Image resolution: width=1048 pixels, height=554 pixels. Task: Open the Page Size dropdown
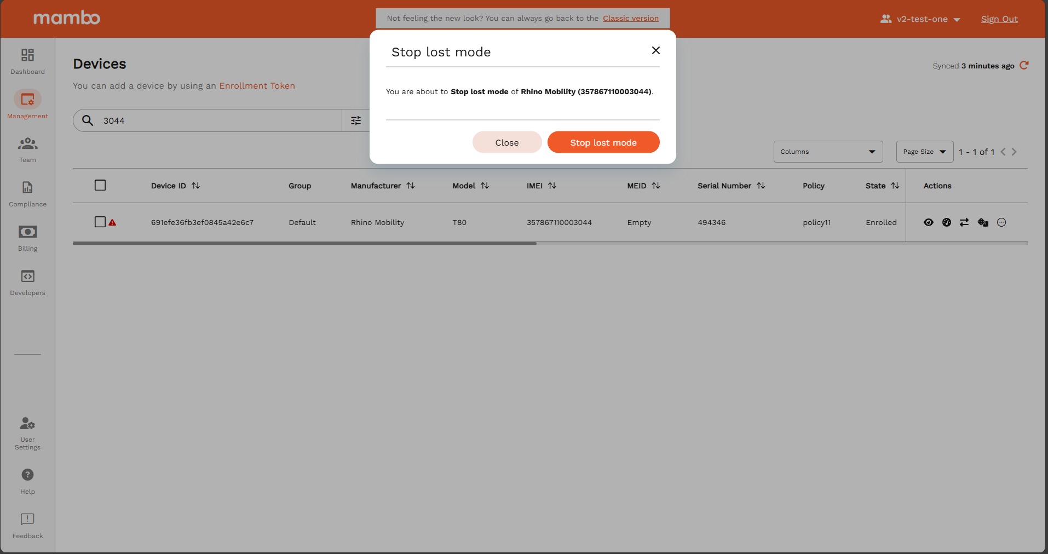pos(924,152)
